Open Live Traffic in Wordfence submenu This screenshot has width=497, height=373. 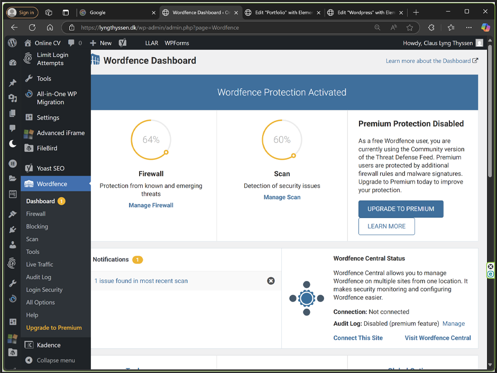(40, 265)
